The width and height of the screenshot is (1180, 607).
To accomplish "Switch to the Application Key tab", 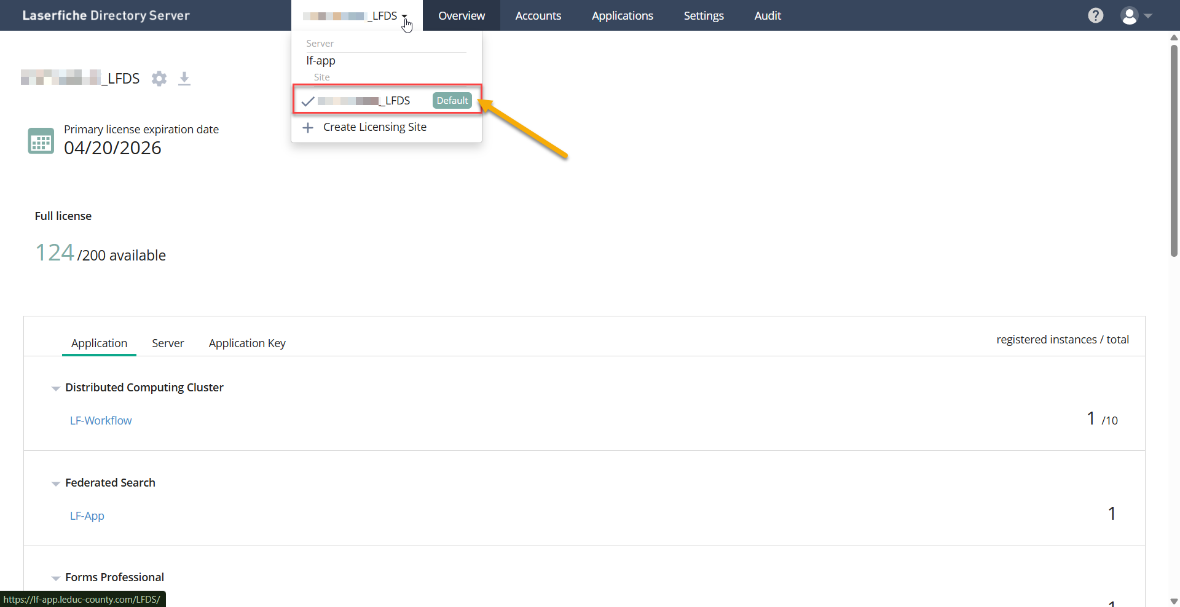I will tap(247, 343).
